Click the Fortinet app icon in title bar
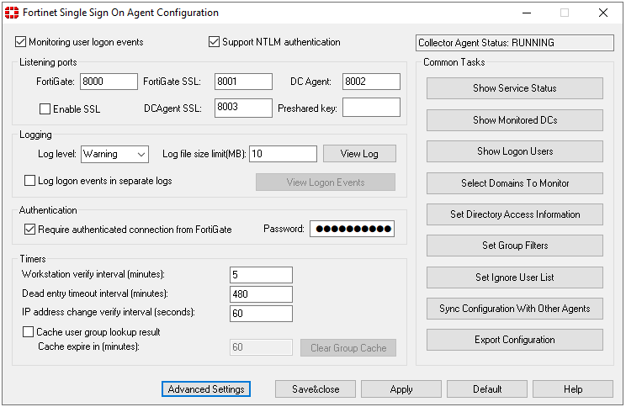626x407 pixels. [x=11, y=13]
